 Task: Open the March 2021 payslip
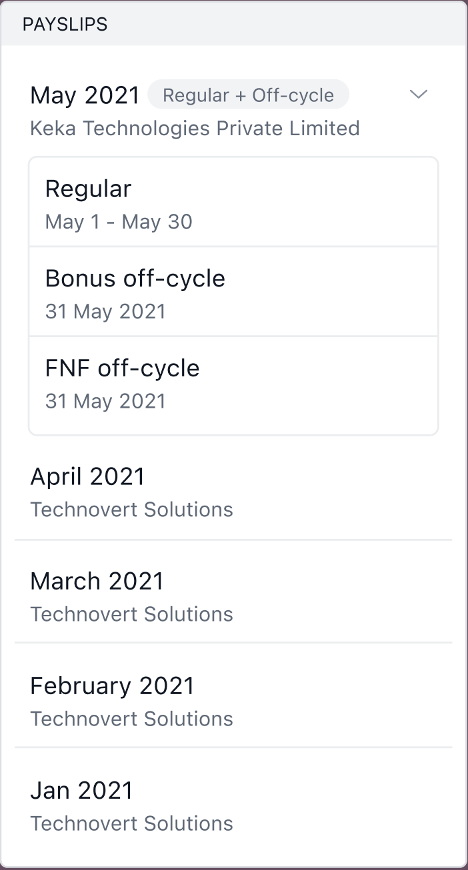tap(97, 580)
